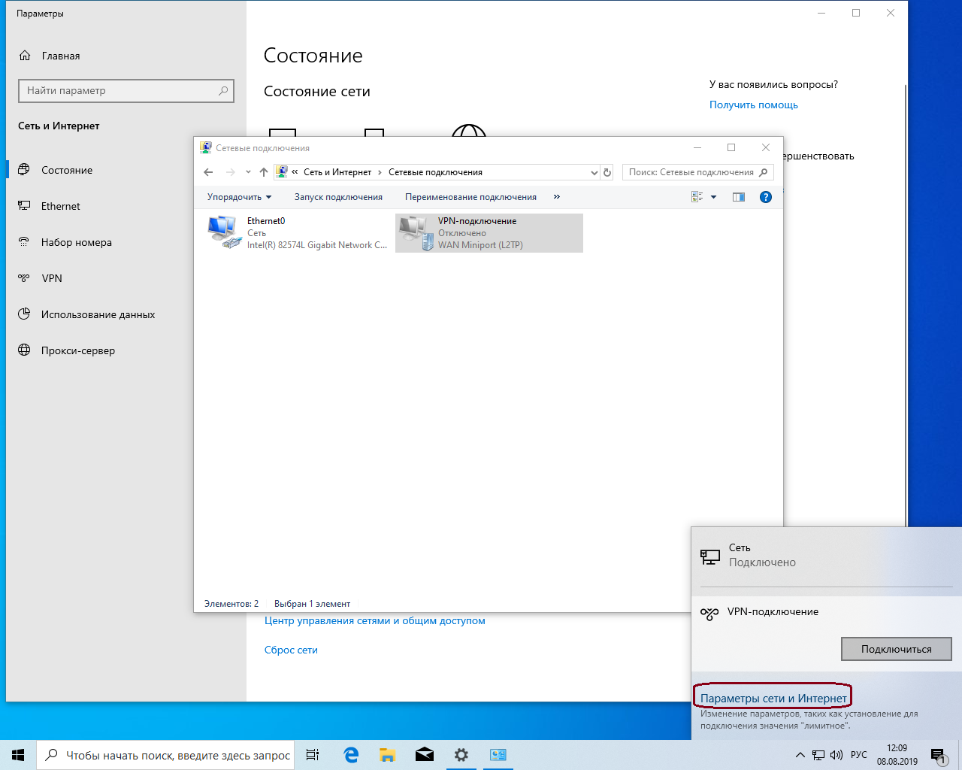Click the taskbar search box

point(165,755)
